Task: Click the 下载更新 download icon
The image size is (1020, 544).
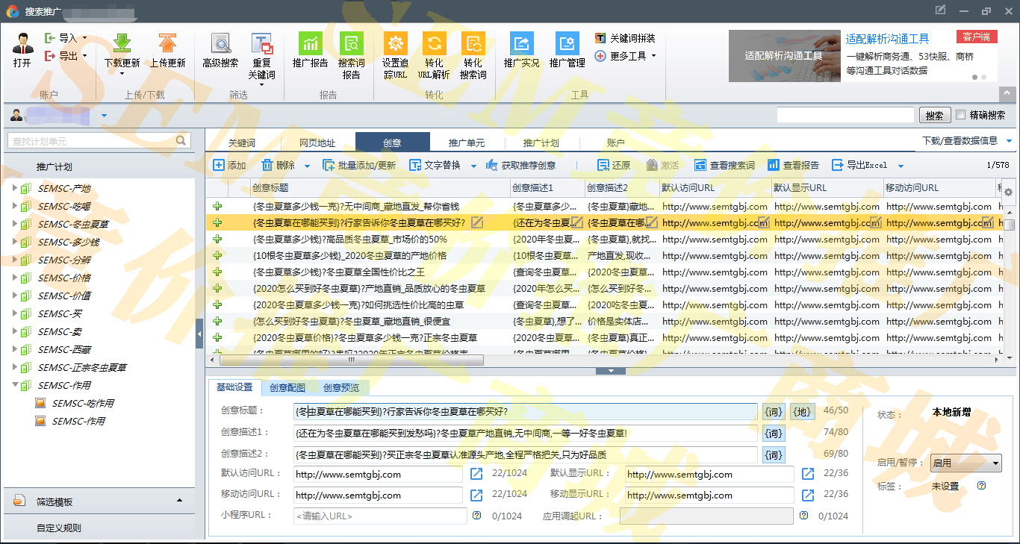Action: coord(122,45)
